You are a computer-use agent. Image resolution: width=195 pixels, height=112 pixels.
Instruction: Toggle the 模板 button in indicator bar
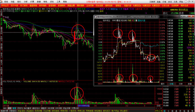point(9,108)
